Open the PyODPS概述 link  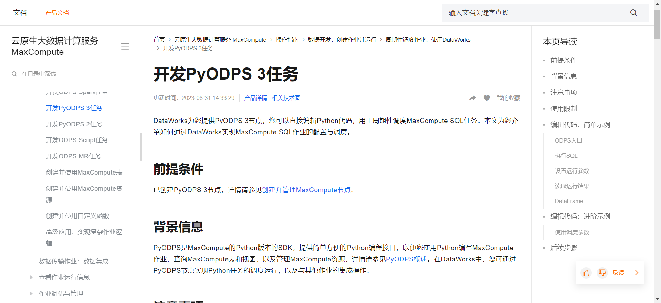pyautogui.click(x=407, y=259)
